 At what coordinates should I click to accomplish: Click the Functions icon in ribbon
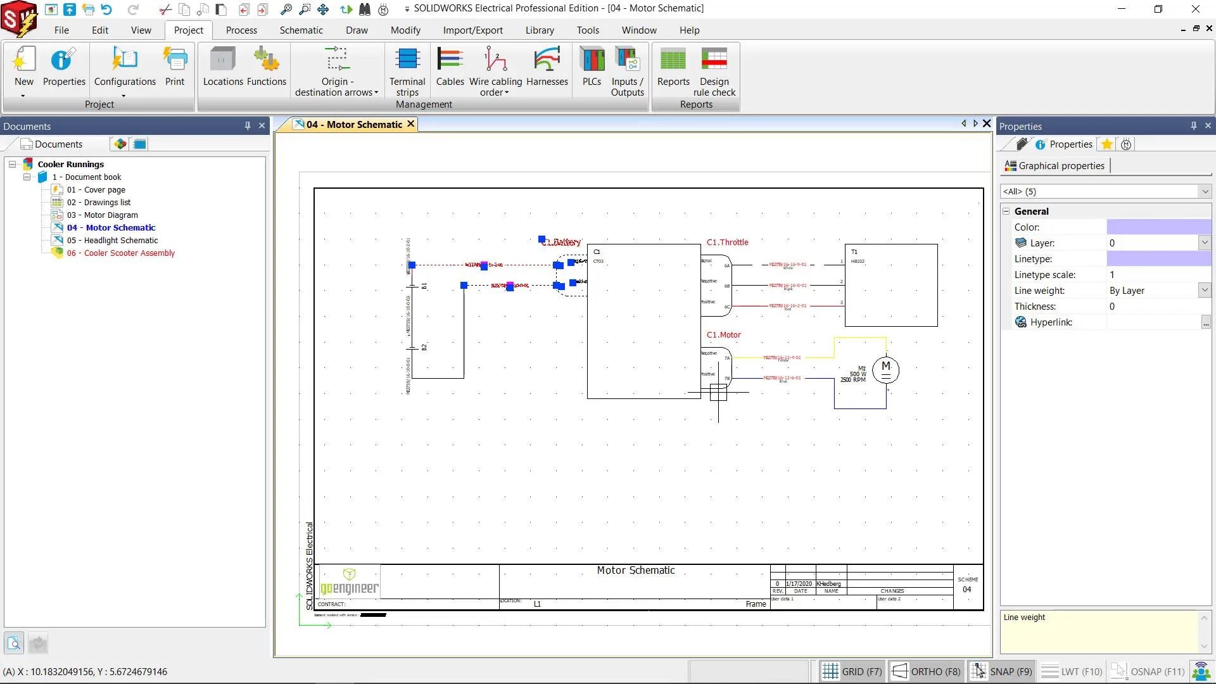coord(266,66)
